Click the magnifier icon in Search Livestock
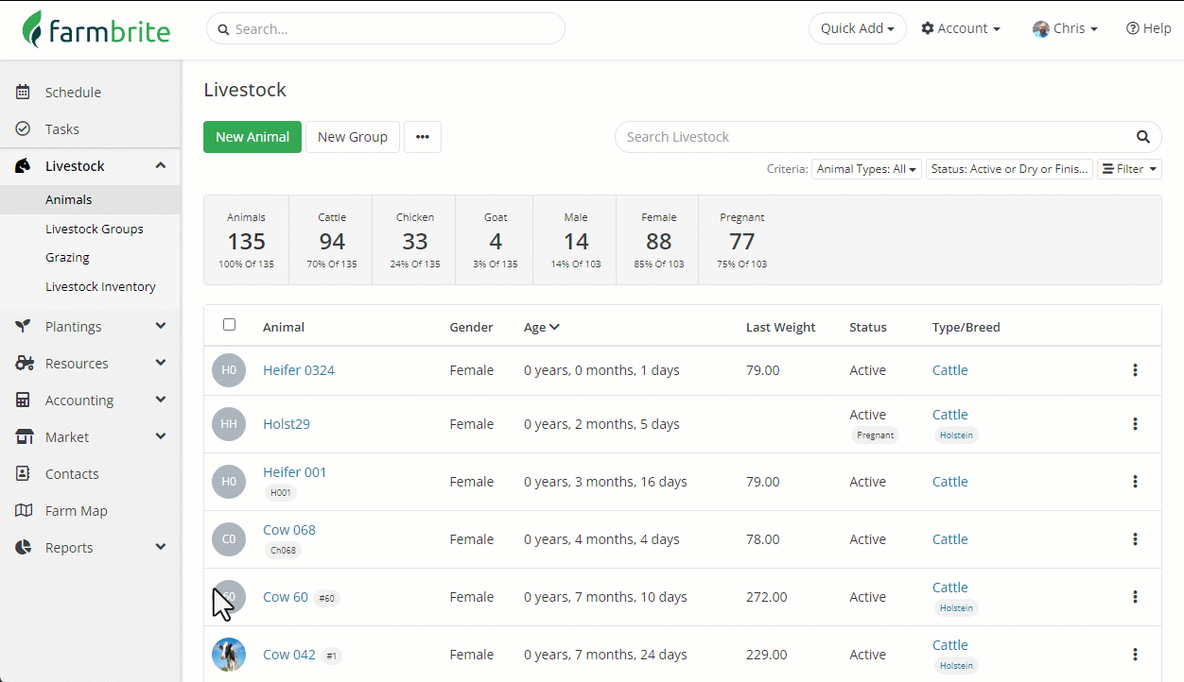Viewport: 1184px width, 682px height. [1142, 137]
